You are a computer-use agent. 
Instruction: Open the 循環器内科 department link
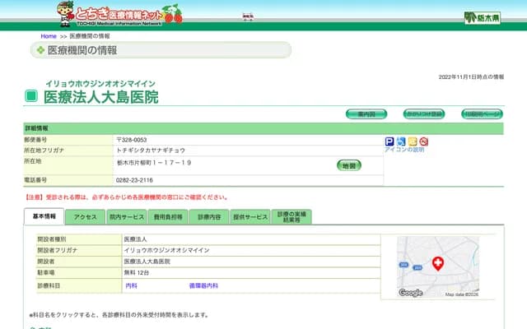(x=203, y=285)
